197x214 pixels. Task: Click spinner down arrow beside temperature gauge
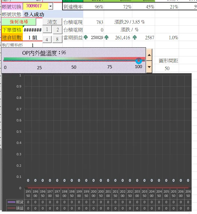(x=149, y=67)
